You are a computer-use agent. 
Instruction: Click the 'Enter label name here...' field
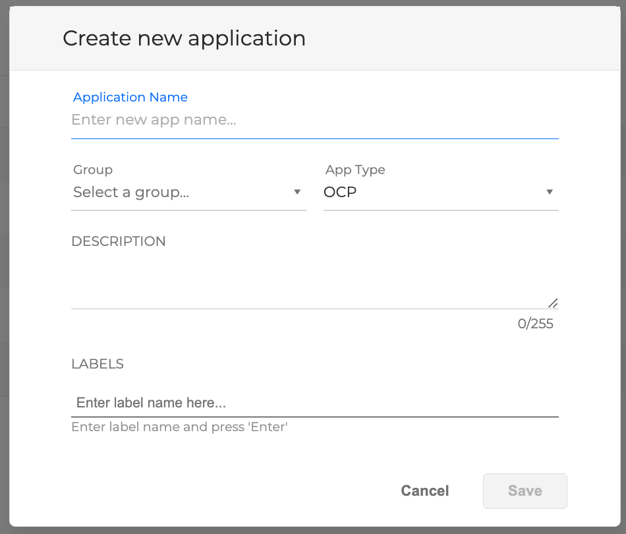click(314, 403)
